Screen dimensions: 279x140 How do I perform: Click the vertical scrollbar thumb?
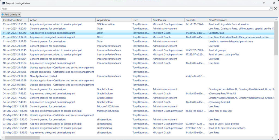[276, 38]
